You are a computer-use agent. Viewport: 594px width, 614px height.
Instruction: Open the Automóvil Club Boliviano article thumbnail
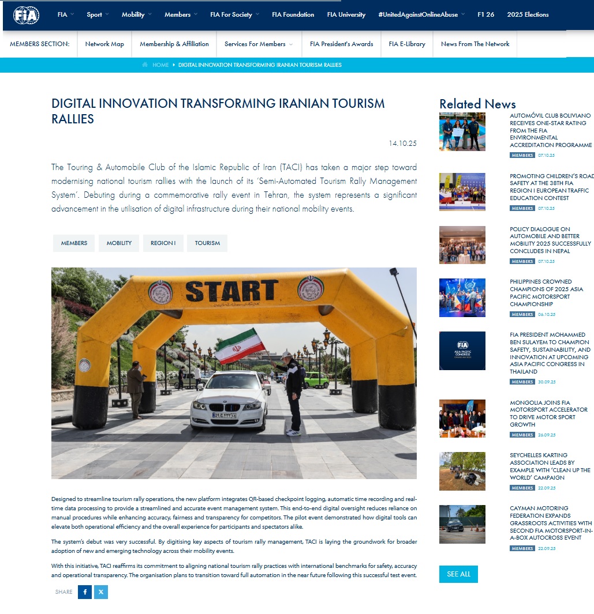(x=462, y=131)
